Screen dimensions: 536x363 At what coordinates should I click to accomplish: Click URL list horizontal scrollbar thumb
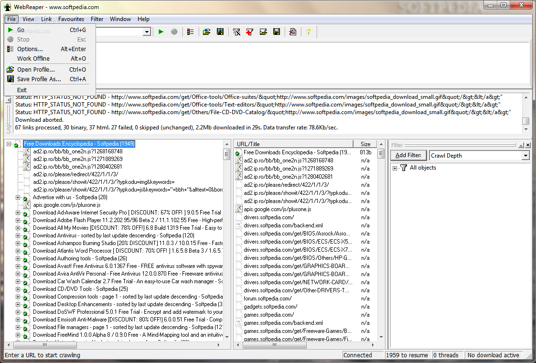[274, 345]
